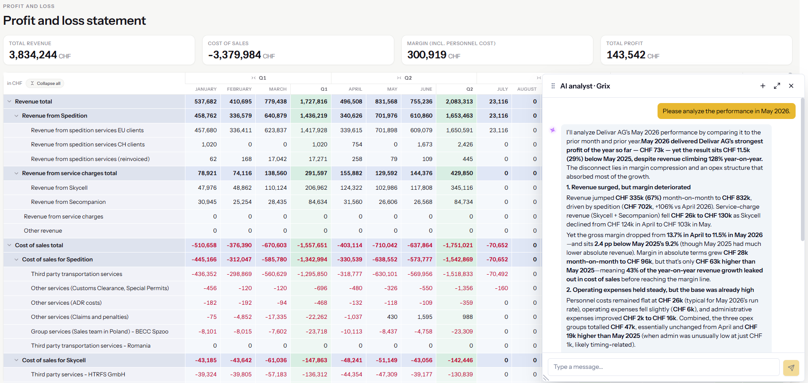Click Other services (Claims and penalties) row
This screenshot has width=808, height=383.
(80, 317)
